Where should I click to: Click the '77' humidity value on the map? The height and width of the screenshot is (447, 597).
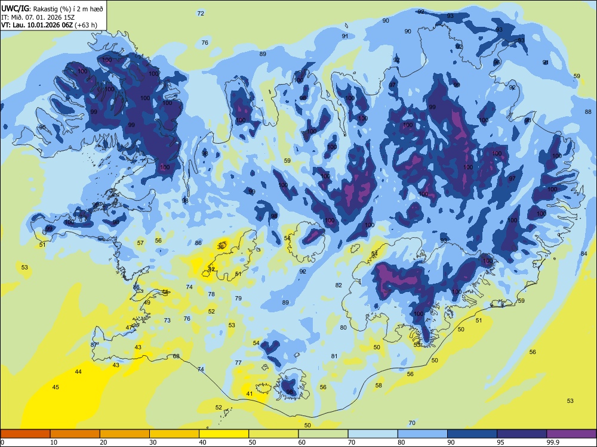tap(238, 362)
